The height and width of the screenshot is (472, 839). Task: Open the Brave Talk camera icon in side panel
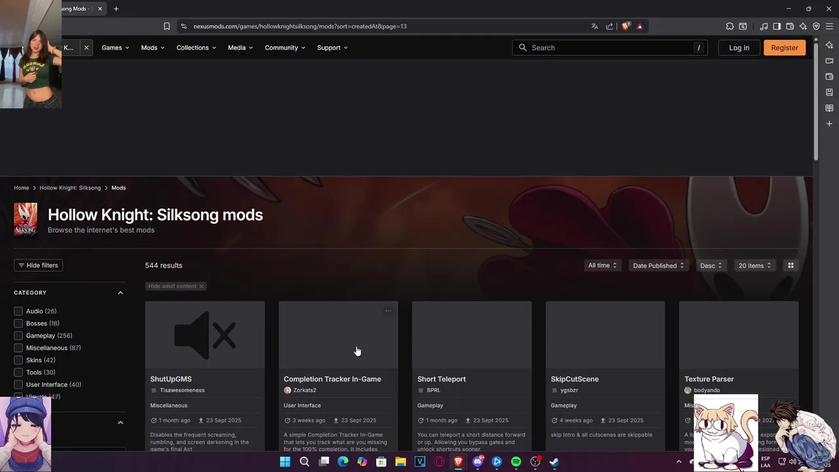[829, 61]
